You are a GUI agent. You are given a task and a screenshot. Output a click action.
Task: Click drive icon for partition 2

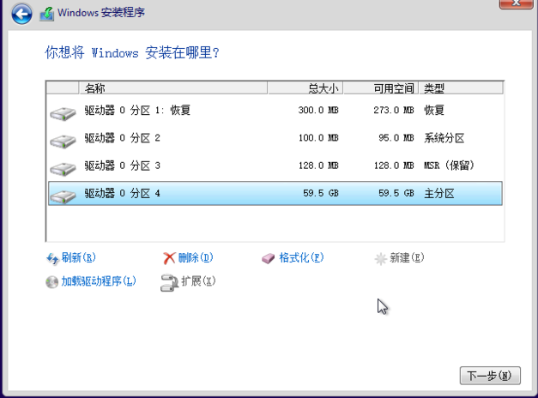click(x=63, y=142)
